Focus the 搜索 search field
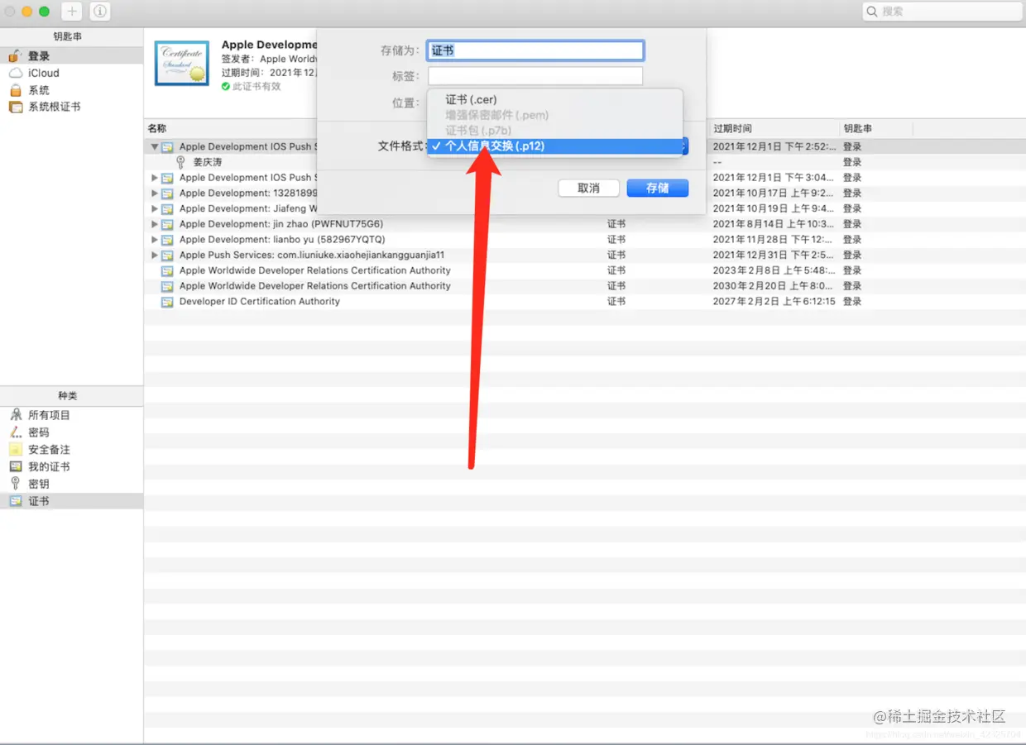1026x745 pixels. (x=942, y=12)
